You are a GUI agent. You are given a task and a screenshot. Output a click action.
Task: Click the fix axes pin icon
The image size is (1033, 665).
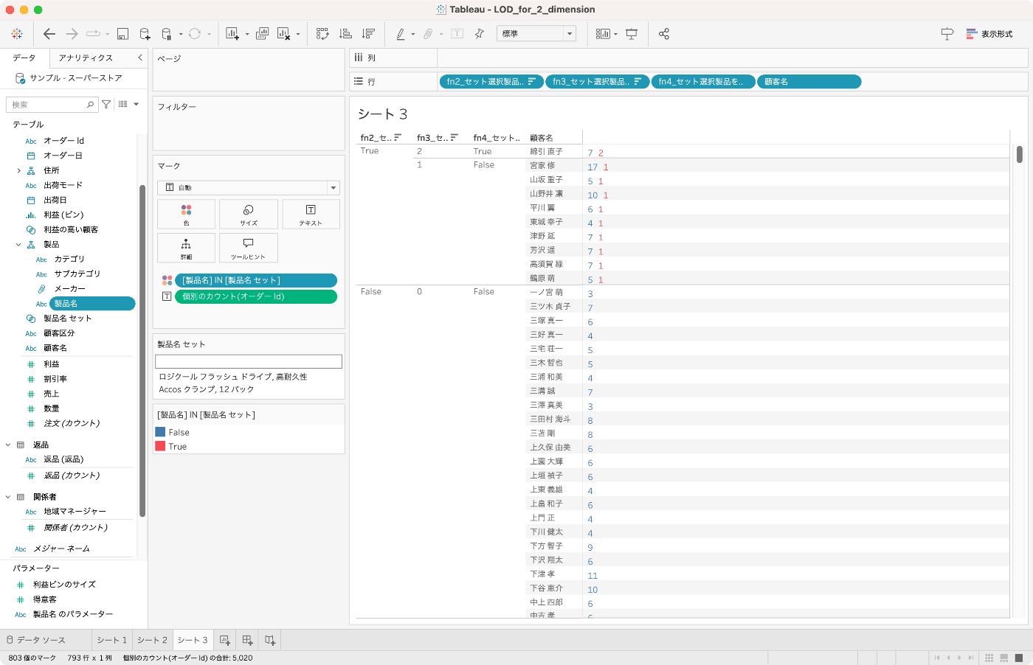[480, 34]
